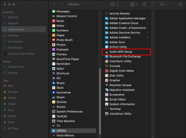Screen dimensions: 186x138
Task: Select the Disk Utility icon
Action: (x=107, y=76)
